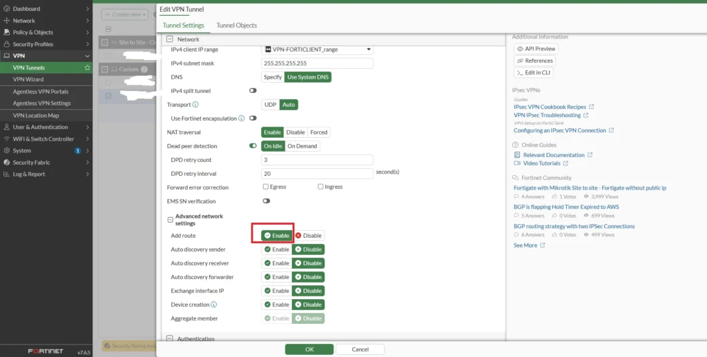Screen dimensions: 707x357
Task: Click external link icon beside IPsec VPN Cookbook Recipes
Action: [592, 107]
